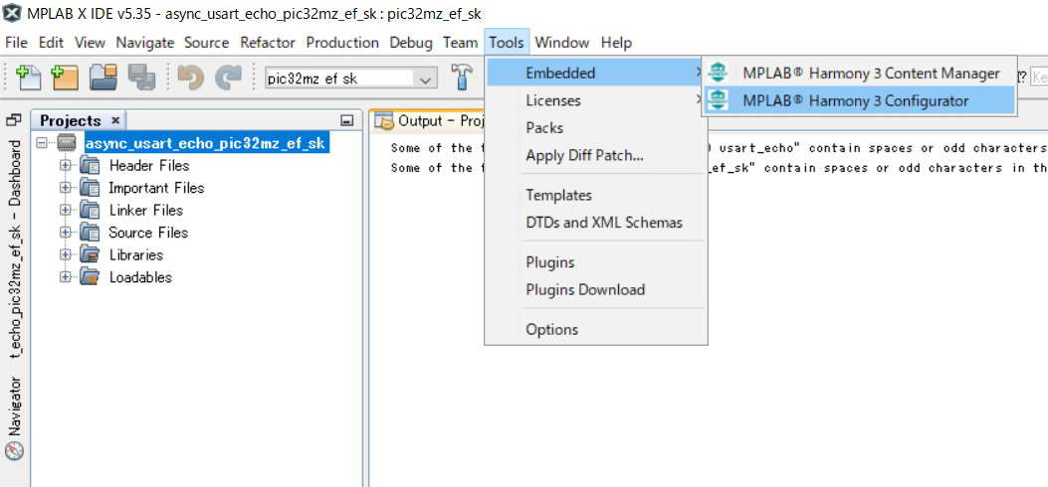
Task: Expand the Header Files folder
Action: pos(66,165)
